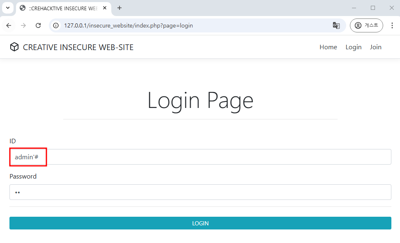Click the LOGIN button
400x243 pixels.
coord(200,223)
